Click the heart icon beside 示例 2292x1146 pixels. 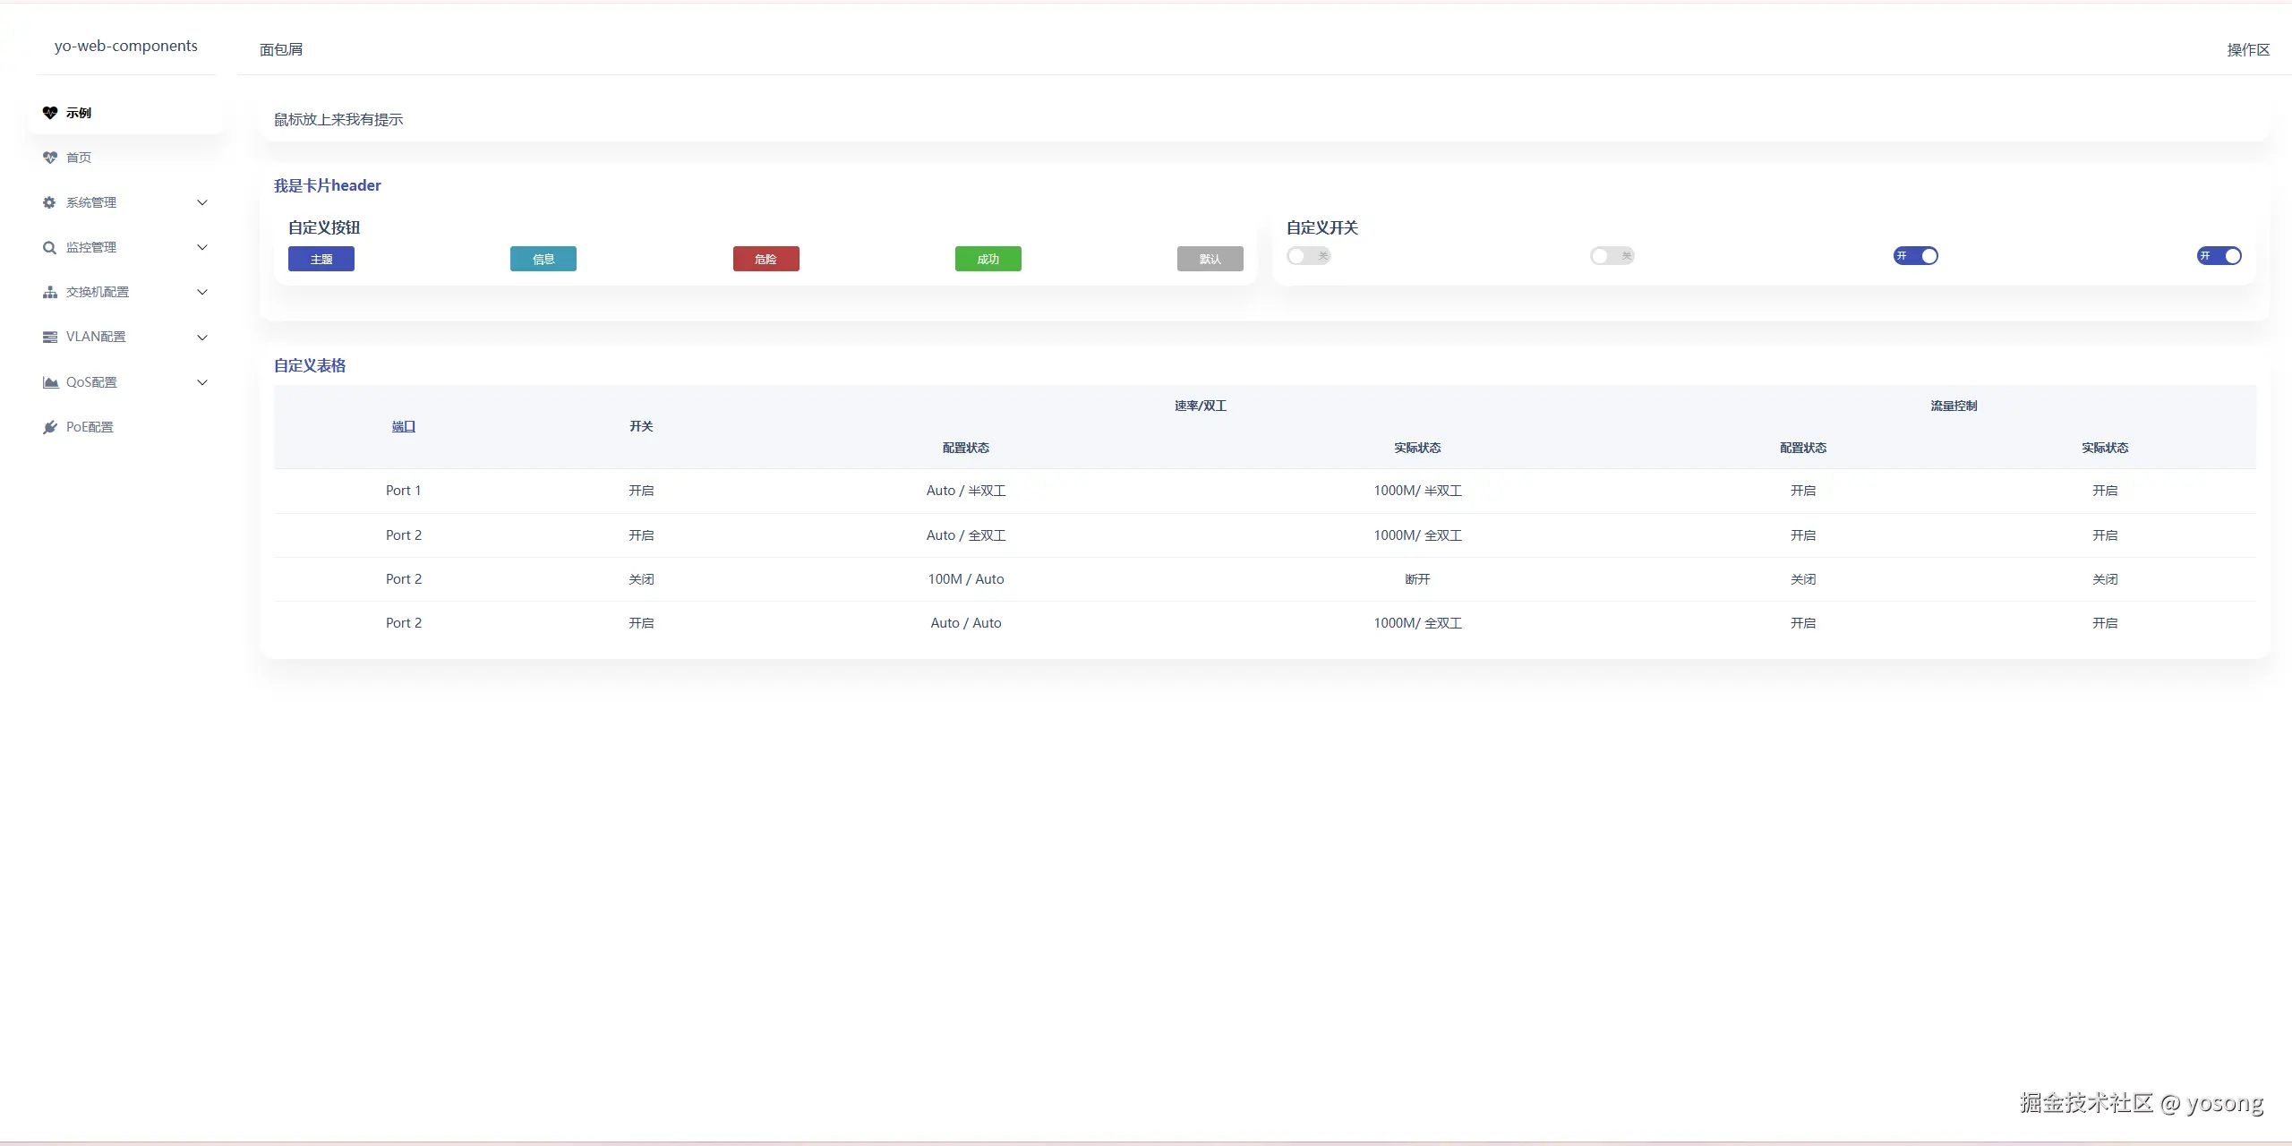(x=50, y=113)
